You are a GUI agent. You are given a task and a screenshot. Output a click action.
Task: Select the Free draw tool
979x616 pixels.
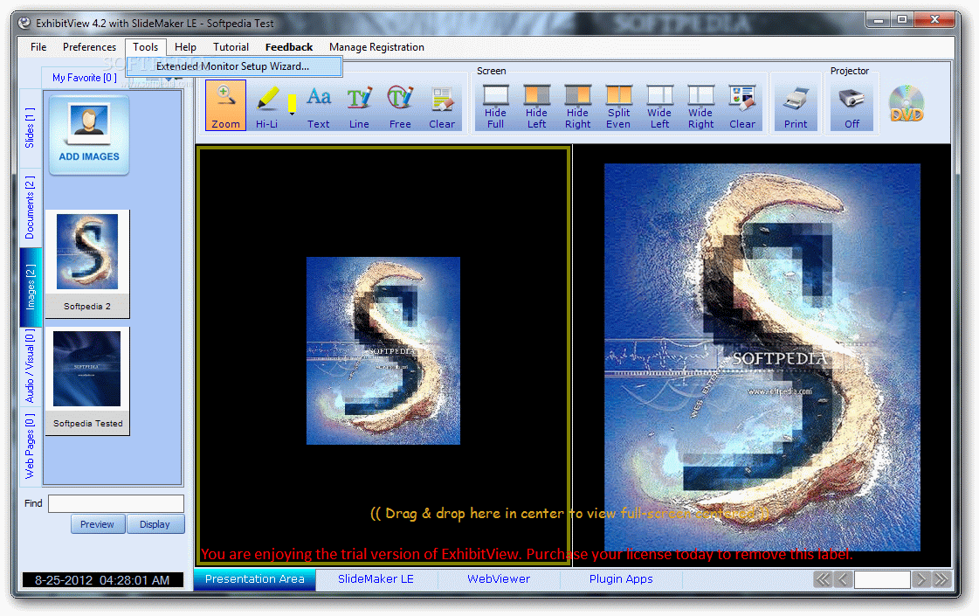click(x=400, y=107)
